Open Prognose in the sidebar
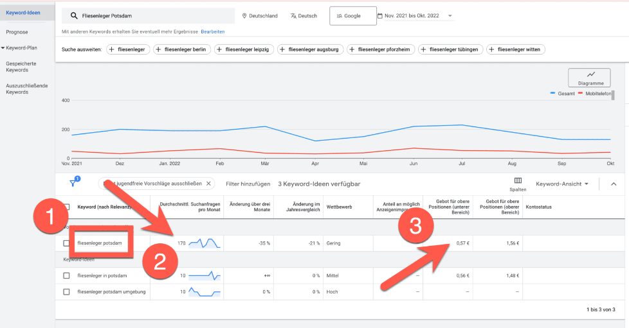Viewport: 629px width, 328px height. (17, 31)
